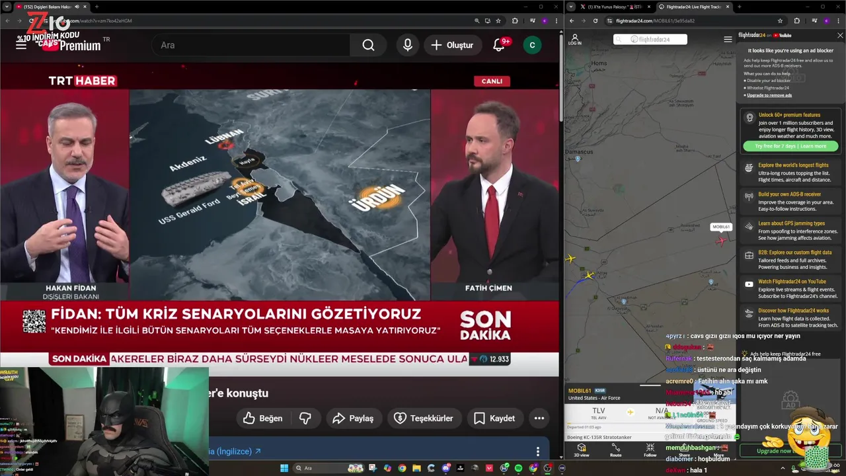The height and width of the screenshot is (476, 846).
Task: Open site info icon in Flightradar address bar
Action: click(609, 20)
